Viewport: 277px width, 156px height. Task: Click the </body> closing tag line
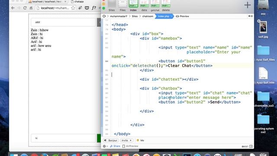click(122, 134)
